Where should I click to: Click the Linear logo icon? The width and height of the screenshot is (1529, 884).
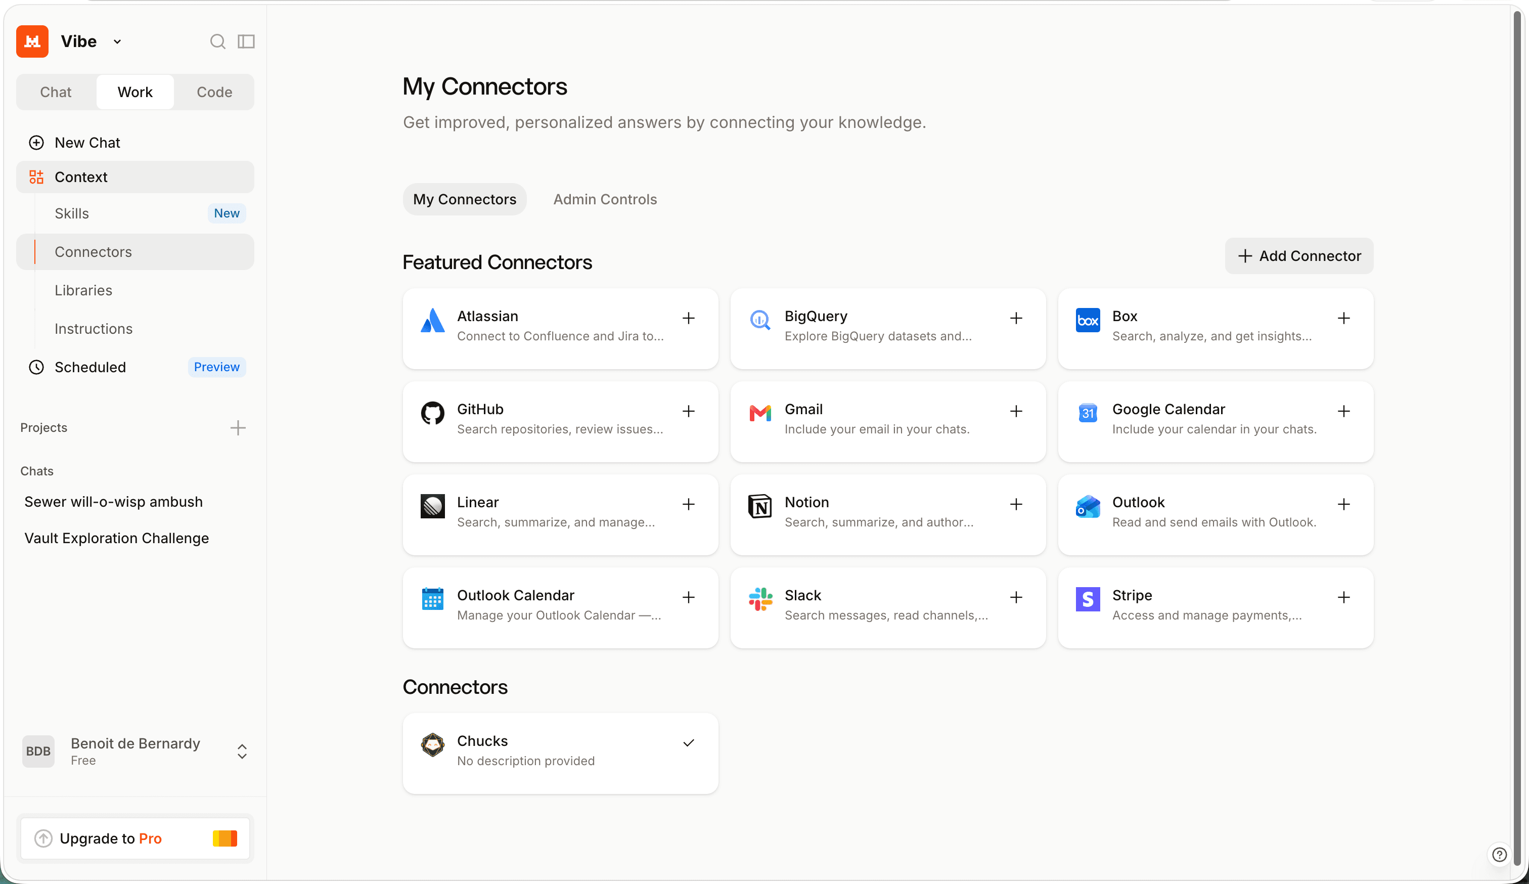click(433, 506)
